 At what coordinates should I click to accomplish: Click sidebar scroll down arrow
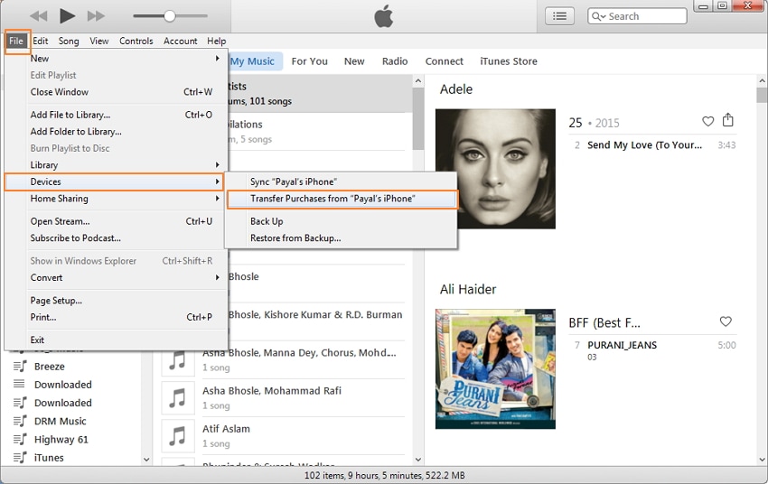point(146,460)
